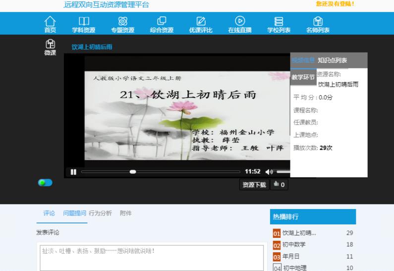Click 平均分 0.0分 text
Image resolution: width=394 pixels, height=271 pixels.
click(313, 98)
